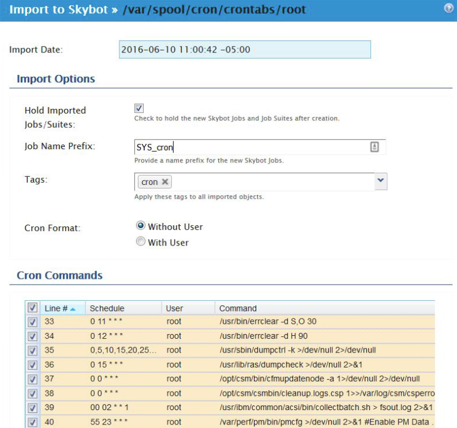
Task: Uncheck the checkbox for line 36
Action: tap(32, 365)
